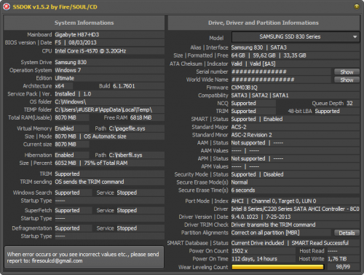
Task: Click the firesoulcd@gmail.com report address
Action: tap(57, 261)
